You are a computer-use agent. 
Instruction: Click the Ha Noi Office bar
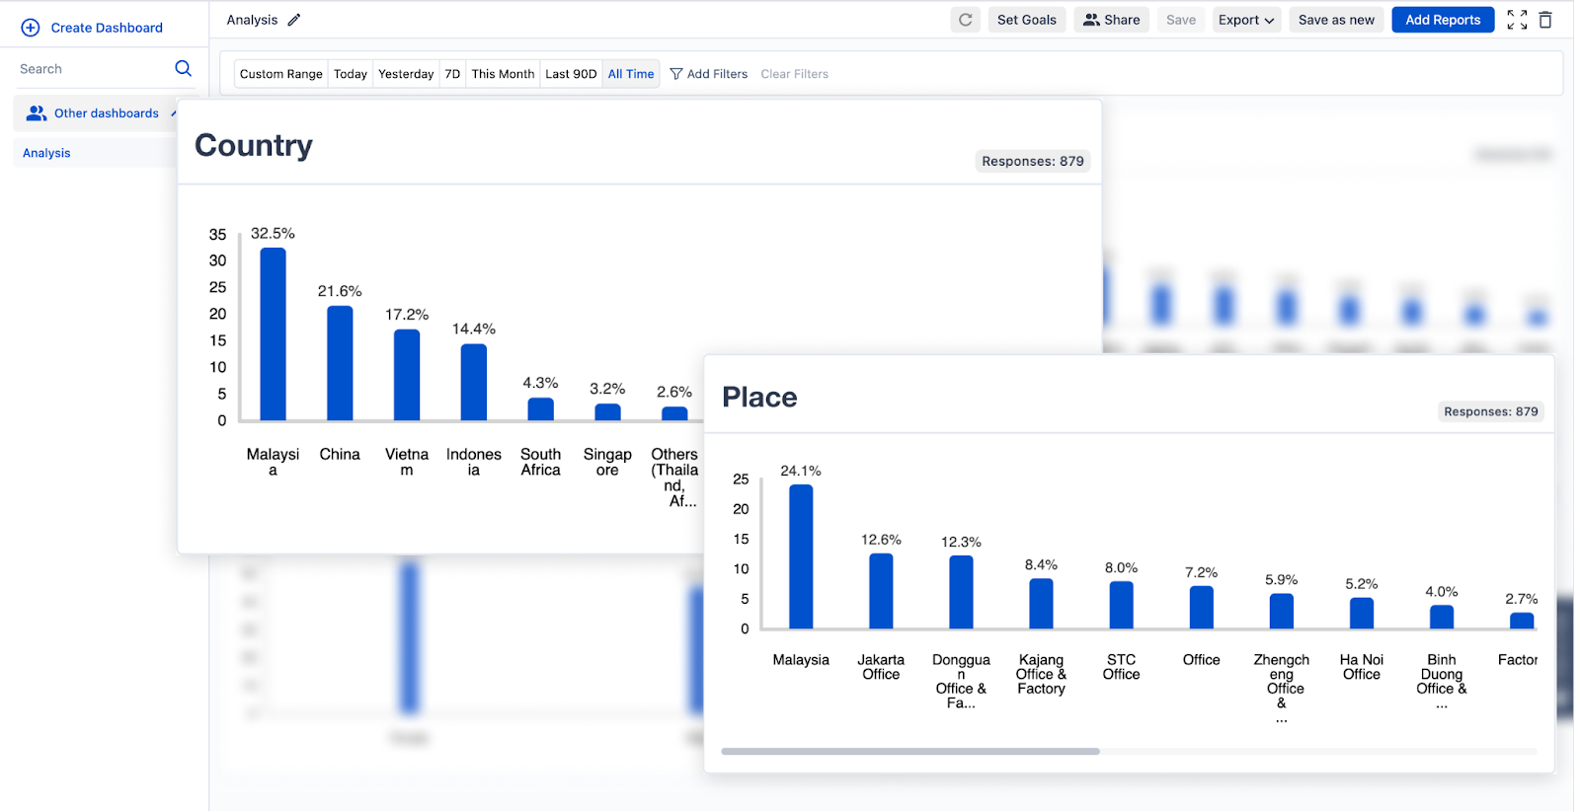pyautogui.click(x=1362, y=613)
